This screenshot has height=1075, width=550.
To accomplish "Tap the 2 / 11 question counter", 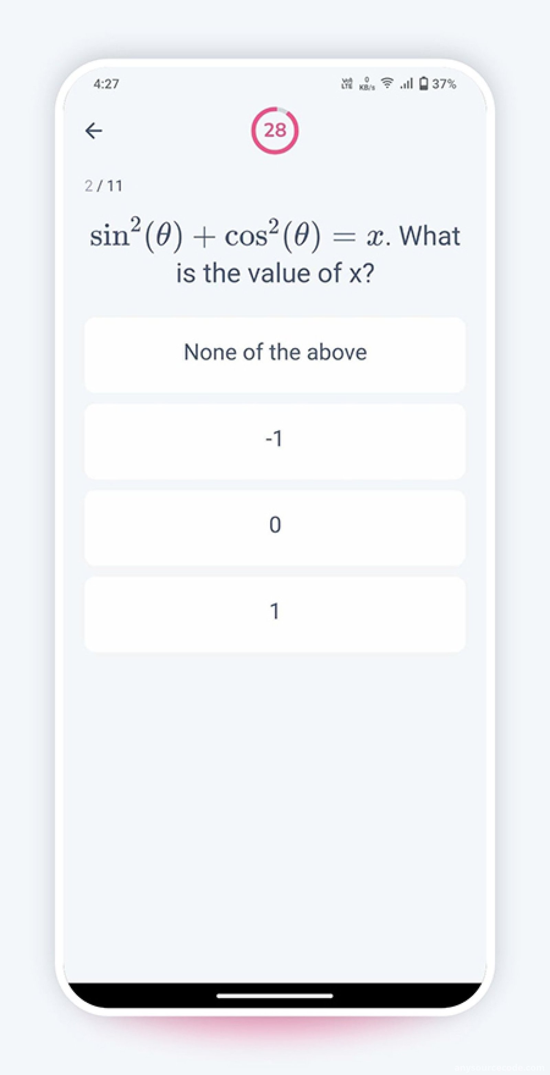I will pos(103,186).
